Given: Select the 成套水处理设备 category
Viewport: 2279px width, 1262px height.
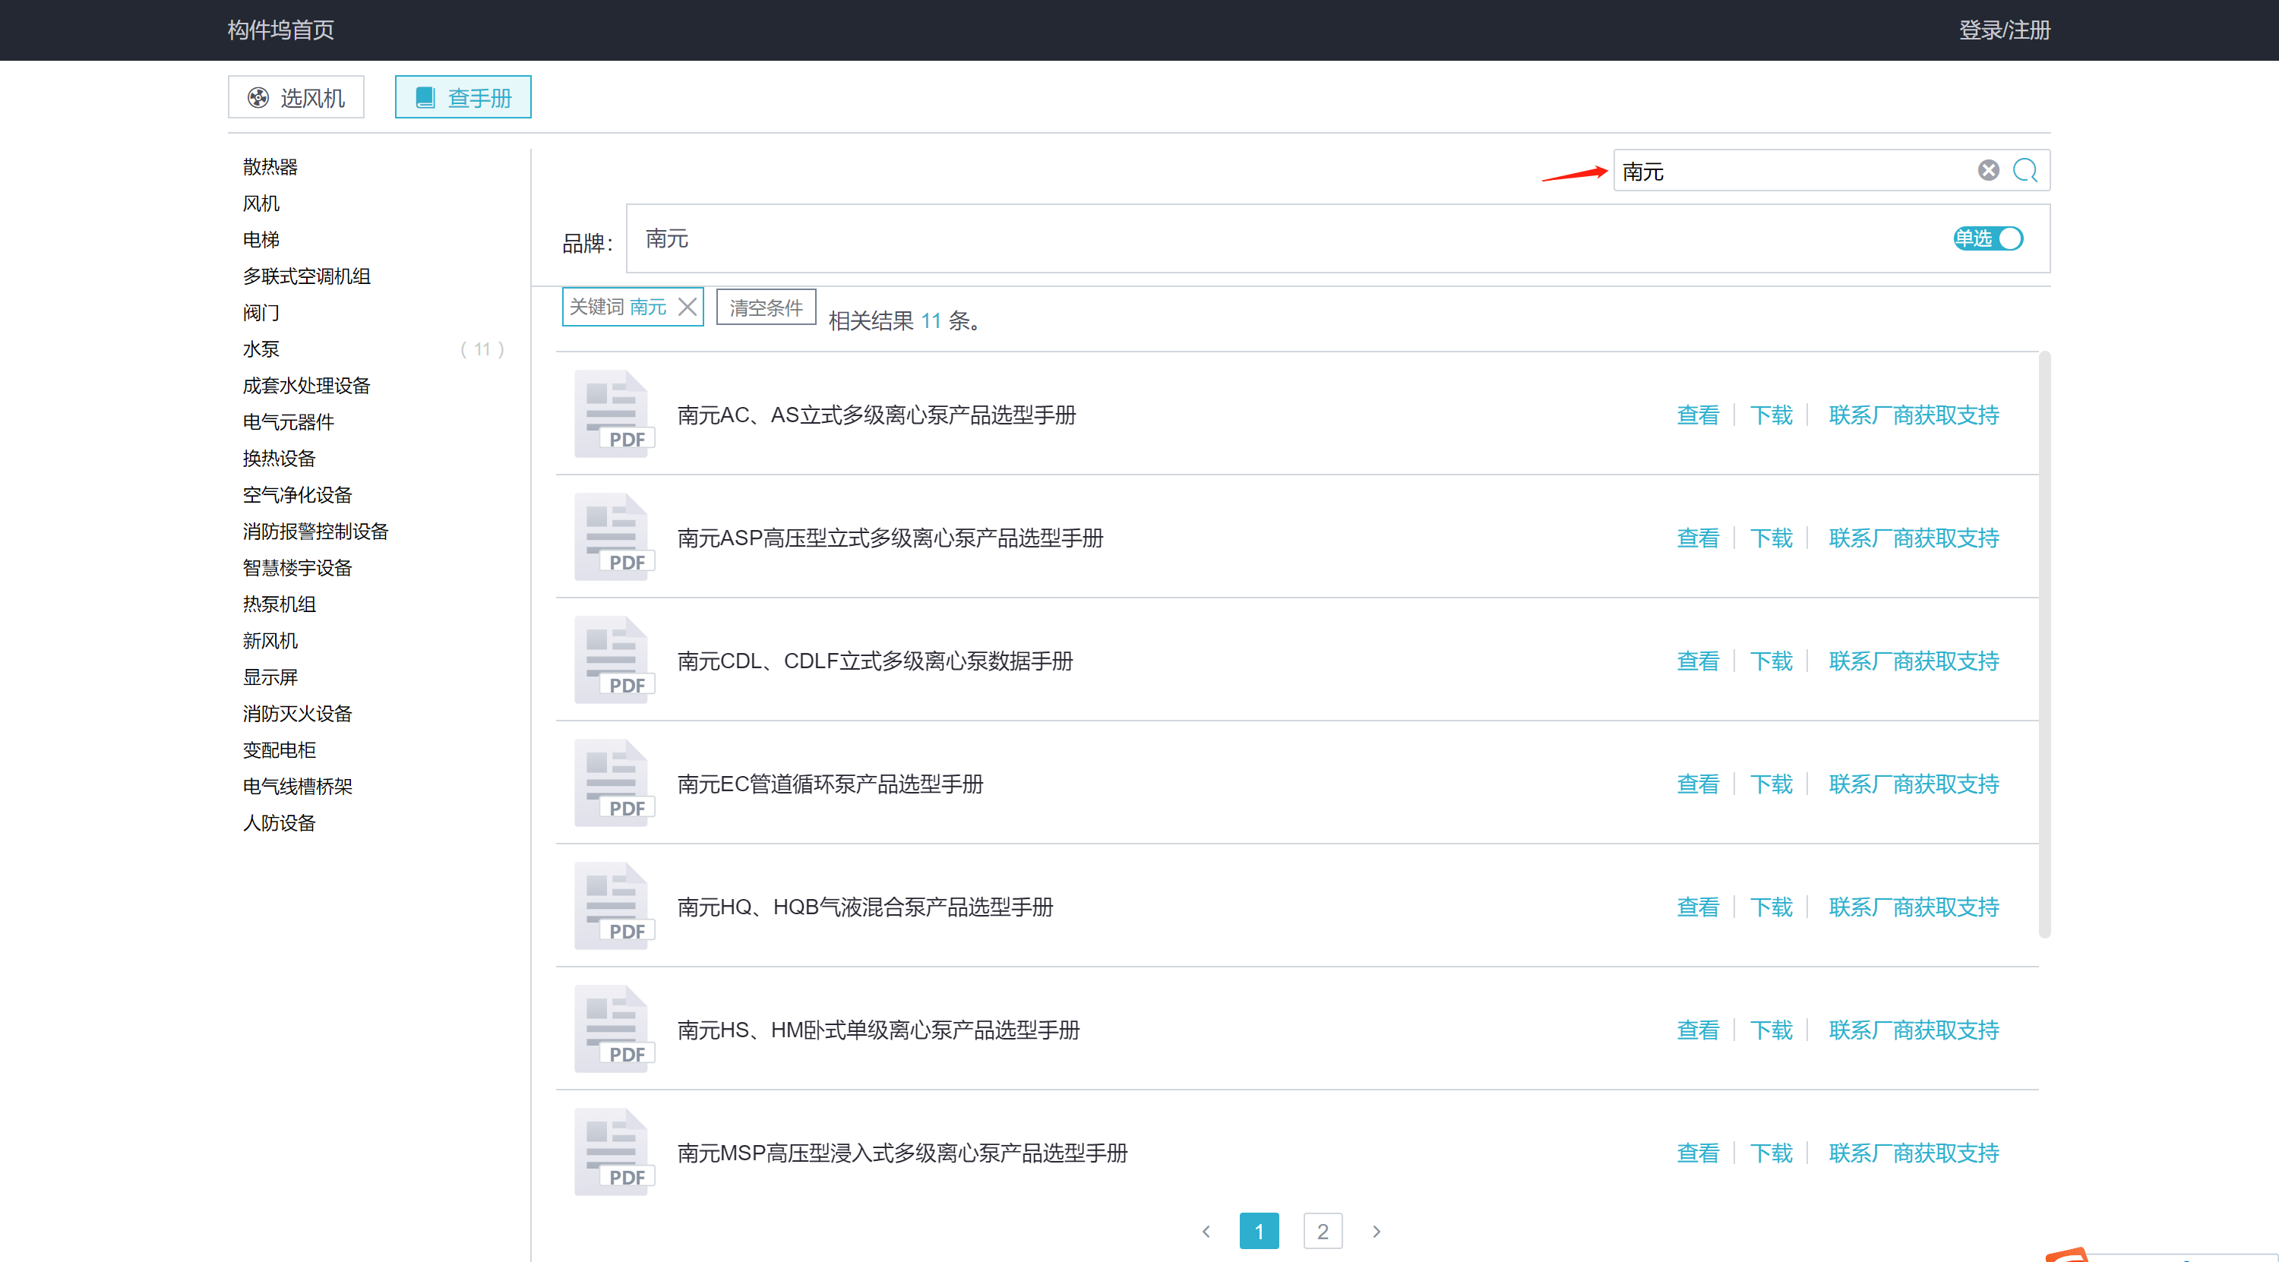Looking at the screenshot, I should tap(306, 385).
